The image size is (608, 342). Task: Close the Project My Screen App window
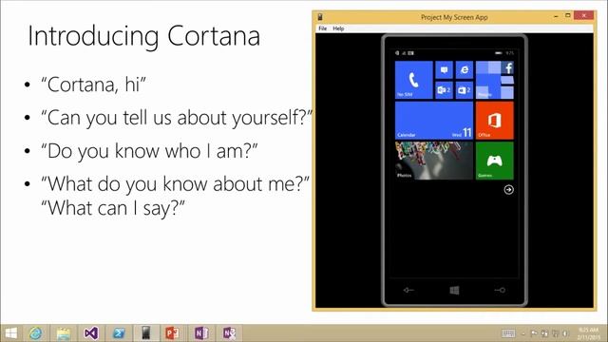pyautogui.click(x=583, y=15)
